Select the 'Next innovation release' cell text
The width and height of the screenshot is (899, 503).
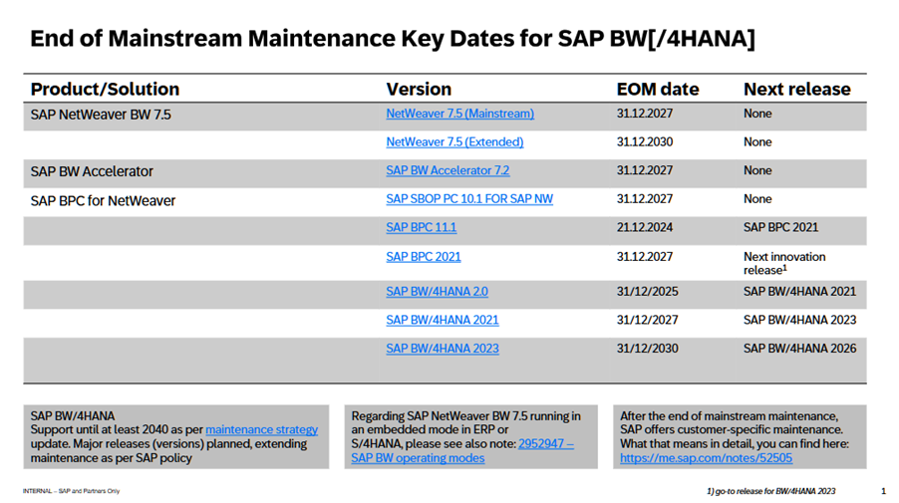(784, 263)
